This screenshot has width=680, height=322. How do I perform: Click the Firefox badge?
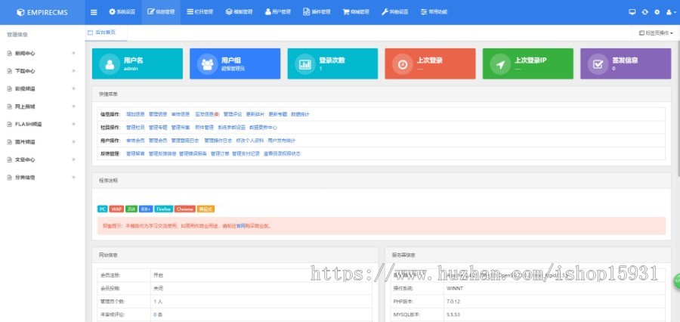coord(163,209)
